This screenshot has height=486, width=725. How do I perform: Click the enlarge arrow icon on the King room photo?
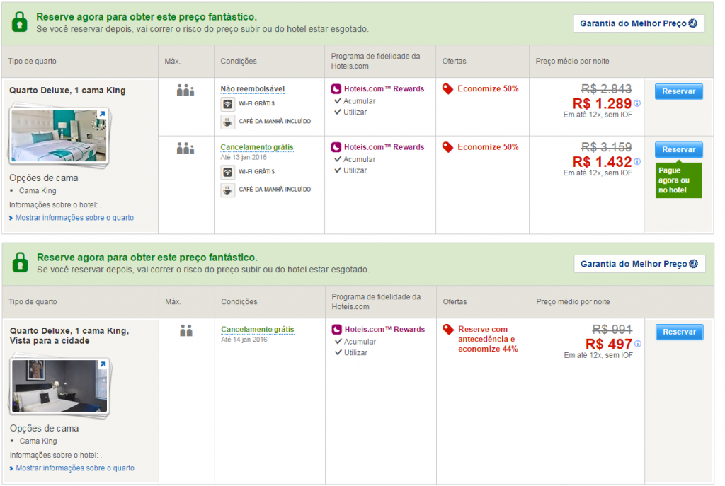pos(101,114)
